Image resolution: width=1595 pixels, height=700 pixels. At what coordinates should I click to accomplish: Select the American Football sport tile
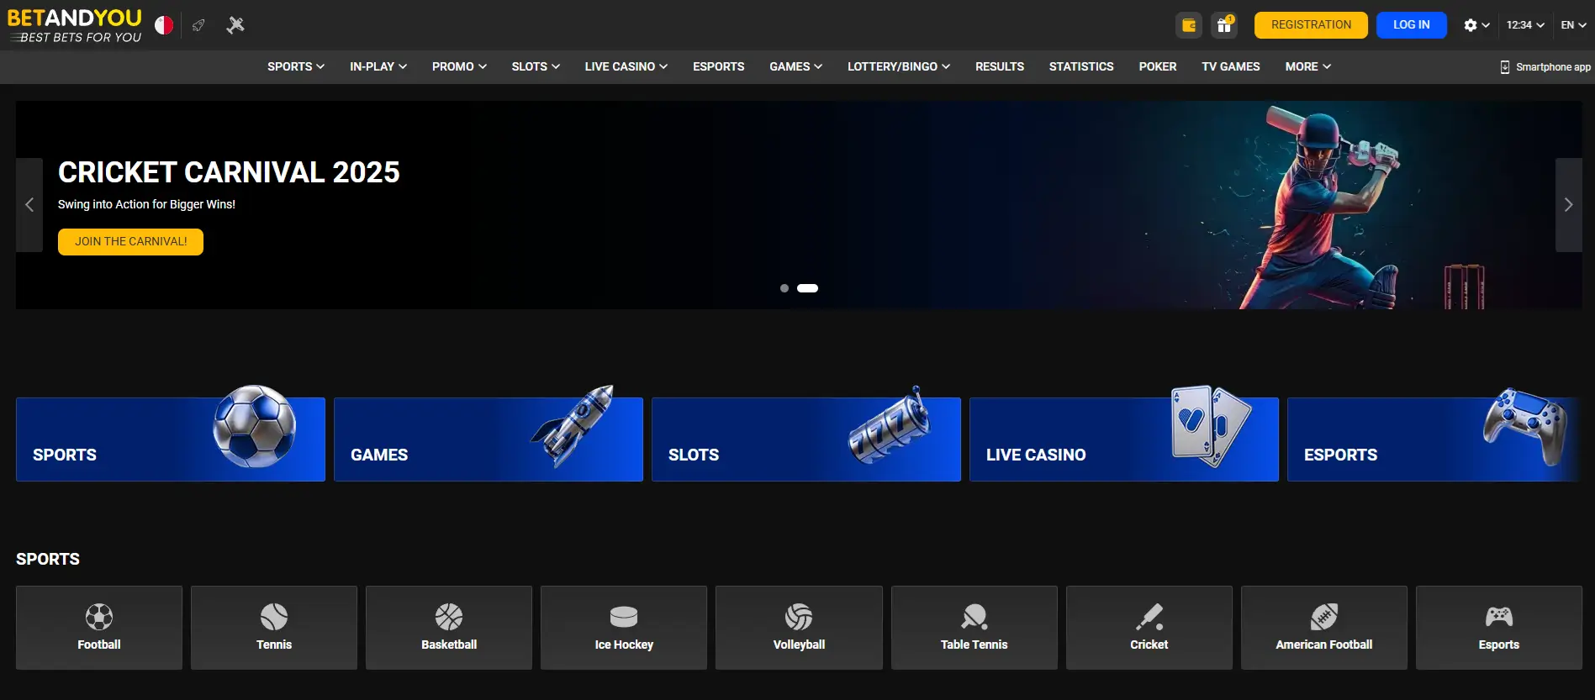(1323, 628)
